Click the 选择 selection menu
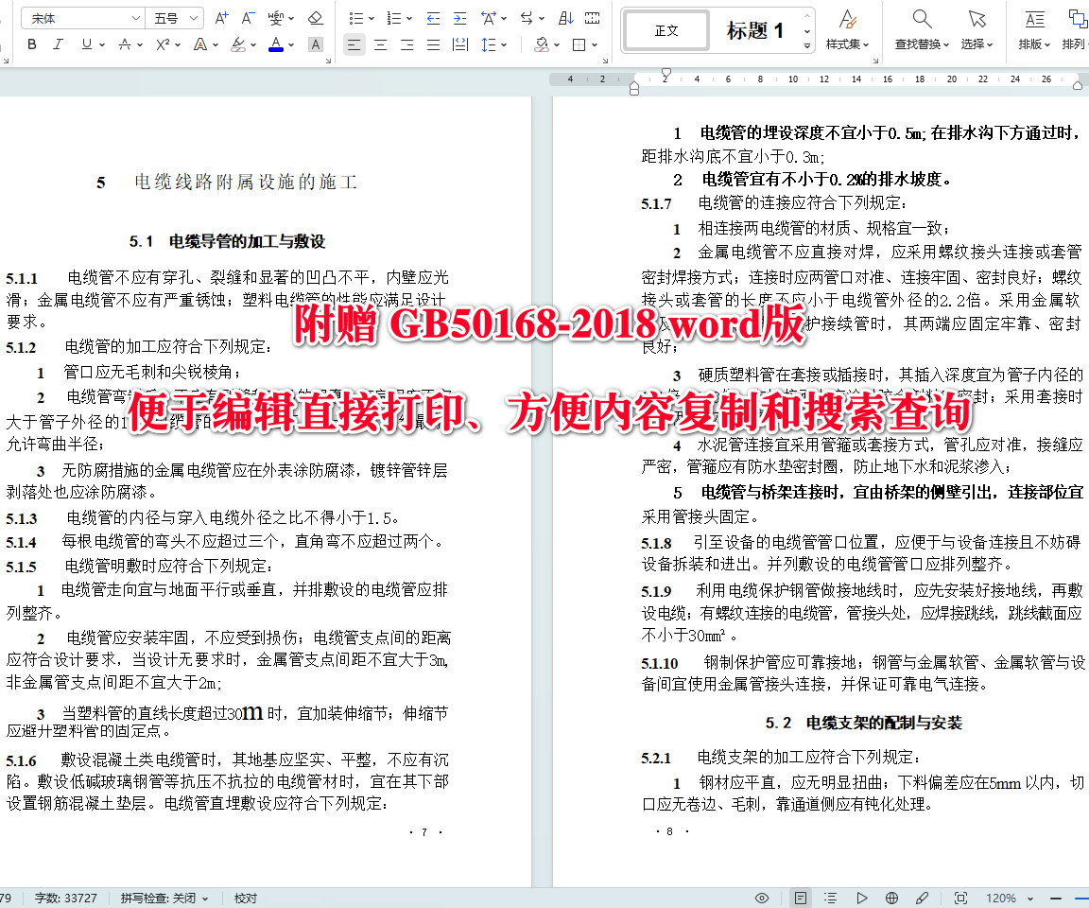This screenshot has height=908, width=1089. [x=977, y=28]
